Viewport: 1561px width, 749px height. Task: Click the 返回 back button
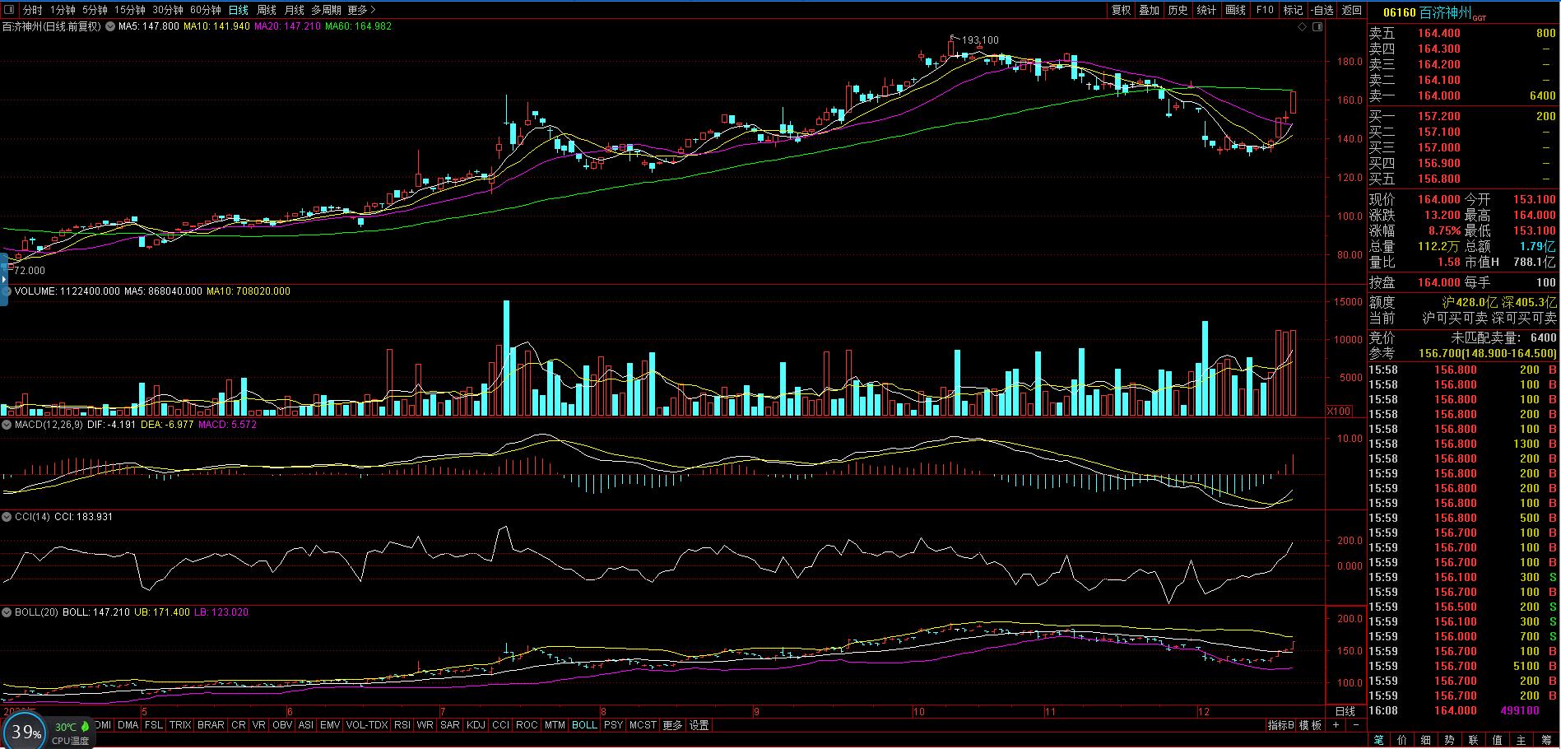pyautogui.click(x=1352, y=10)
